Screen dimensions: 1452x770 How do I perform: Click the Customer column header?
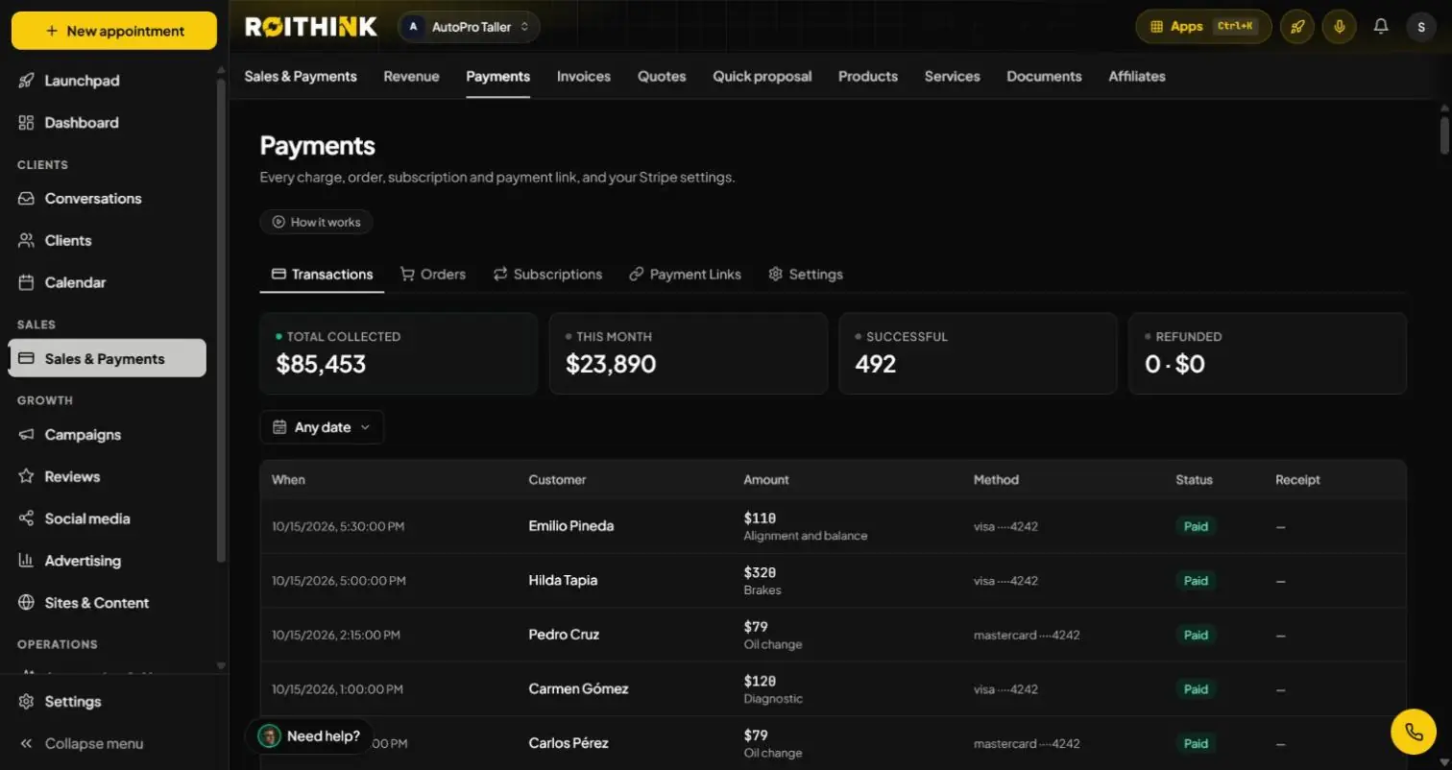(557, 480)
